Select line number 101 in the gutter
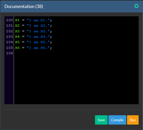Screen dimensions: 143x130 pyautogui.click(x=10, y=26)
